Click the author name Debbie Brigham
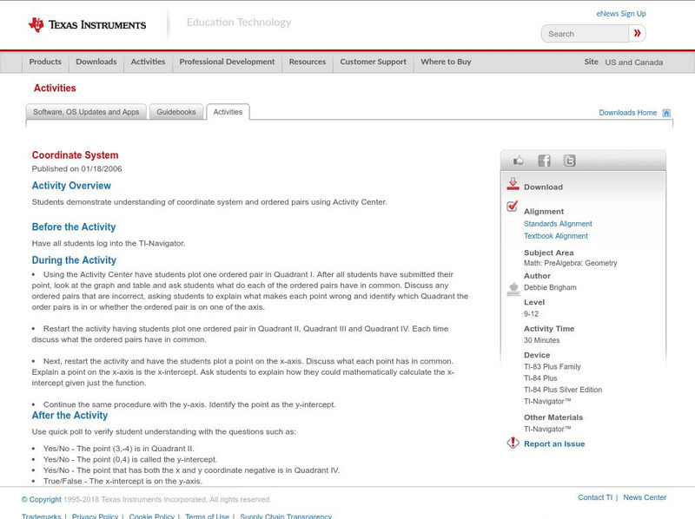 point(550,287)
